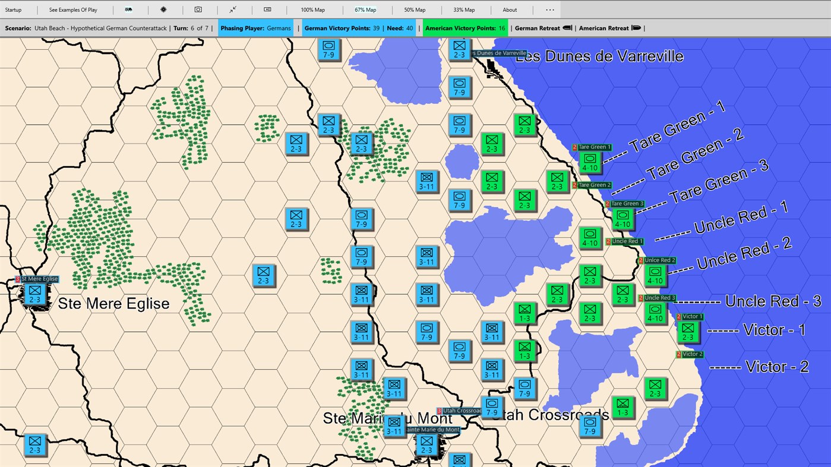Viewport: 831px width, 467px height.
Task: Click the 'Phasing Player: Germans' status
Action: tap(255, 28)
